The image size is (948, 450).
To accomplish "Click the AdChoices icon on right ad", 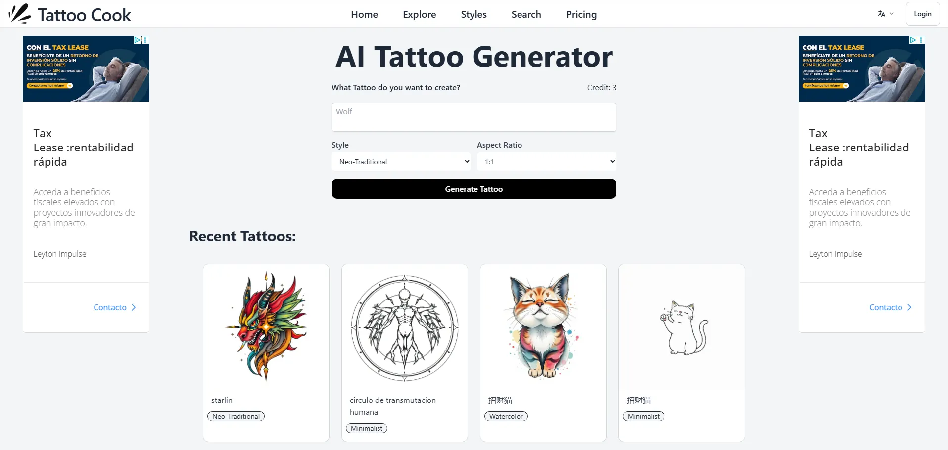I will pyautogui.click(x=913, y=40).
